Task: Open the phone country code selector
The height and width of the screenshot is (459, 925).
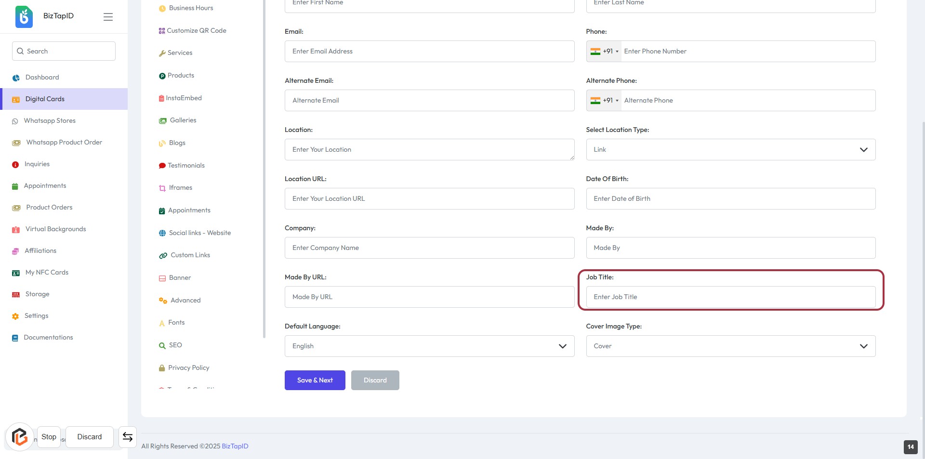Action: (604, 52)
